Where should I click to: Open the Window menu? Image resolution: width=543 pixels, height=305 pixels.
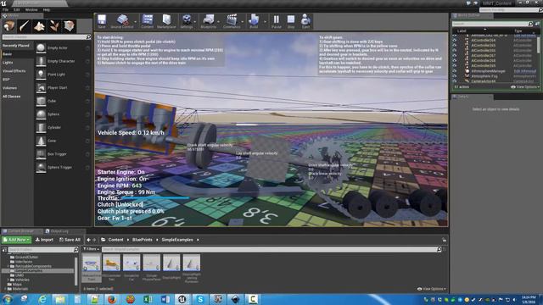tap(31, 9)
